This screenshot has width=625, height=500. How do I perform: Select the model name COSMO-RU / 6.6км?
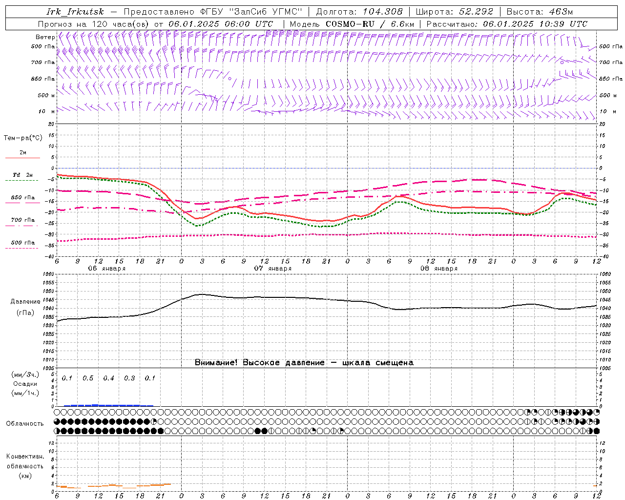[370, 24]
